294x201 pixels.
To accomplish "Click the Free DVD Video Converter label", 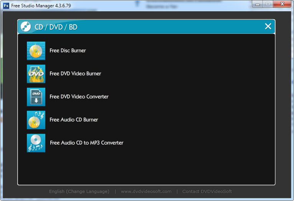I will pos(79,96).
